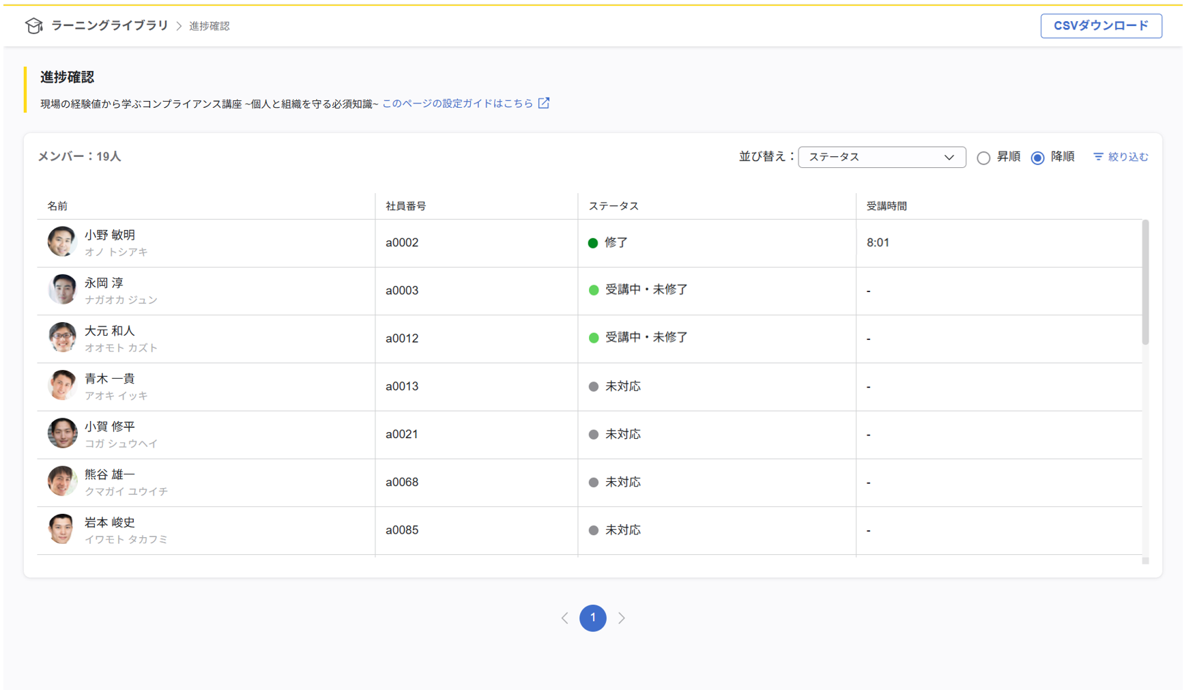The image size is (1184, 690).
Task: Open the このページの設定ガイドはこちら link
Action: pyautogui.click(x=457, y=104)
